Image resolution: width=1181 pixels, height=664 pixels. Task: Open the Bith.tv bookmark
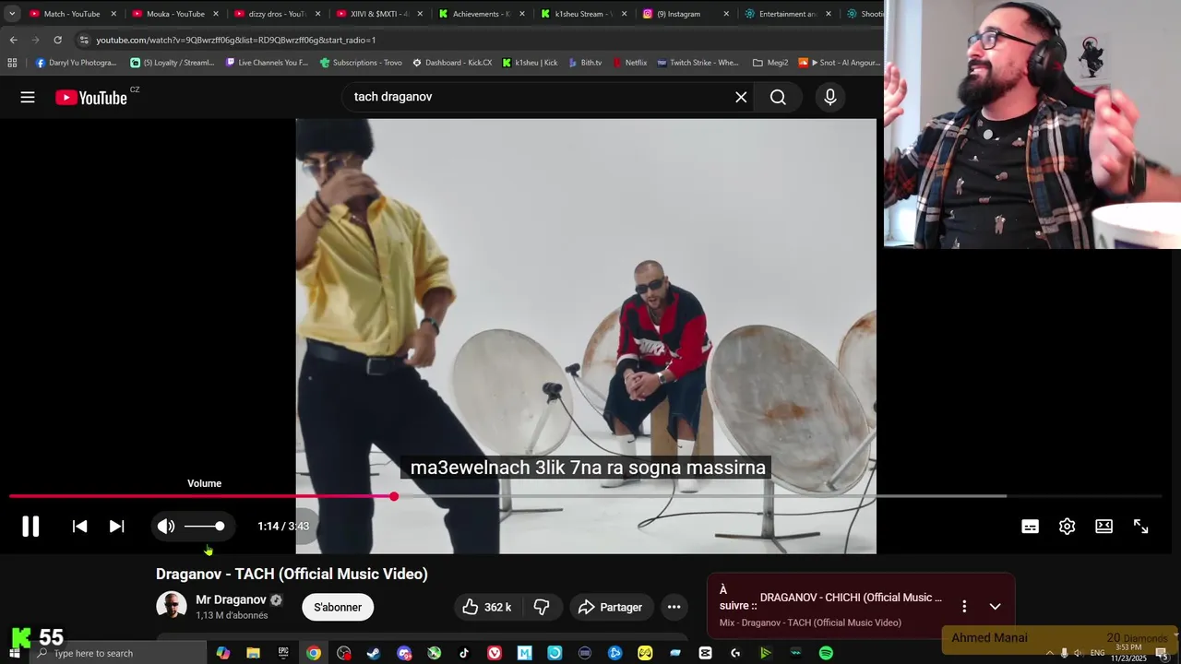coord(585,63)
